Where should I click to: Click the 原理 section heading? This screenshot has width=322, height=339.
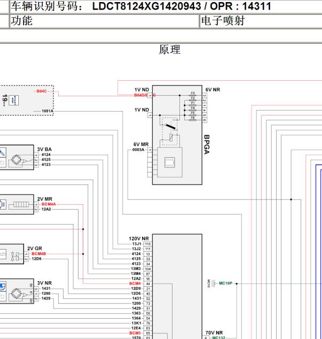pos(169,50)
